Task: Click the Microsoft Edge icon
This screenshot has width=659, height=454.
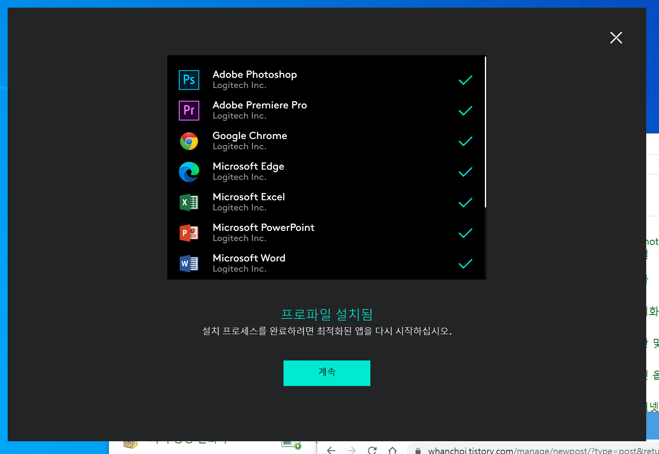Action: [x=189, y=172]
